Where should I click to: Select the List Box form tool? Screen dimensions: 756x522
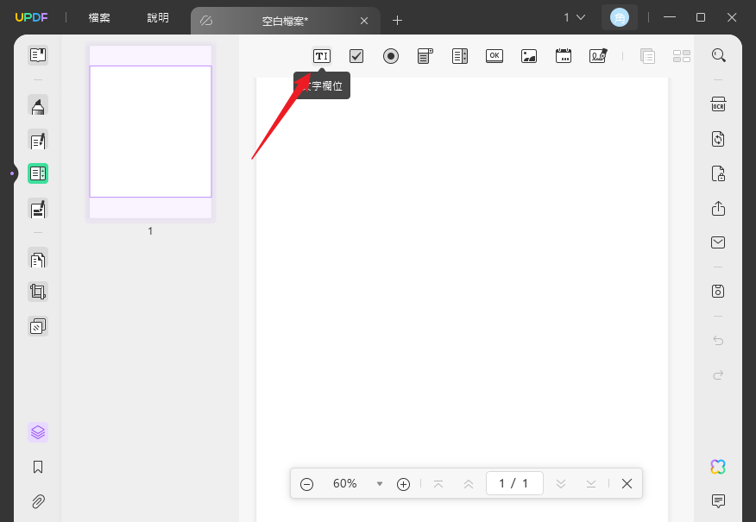click(460, 56)
